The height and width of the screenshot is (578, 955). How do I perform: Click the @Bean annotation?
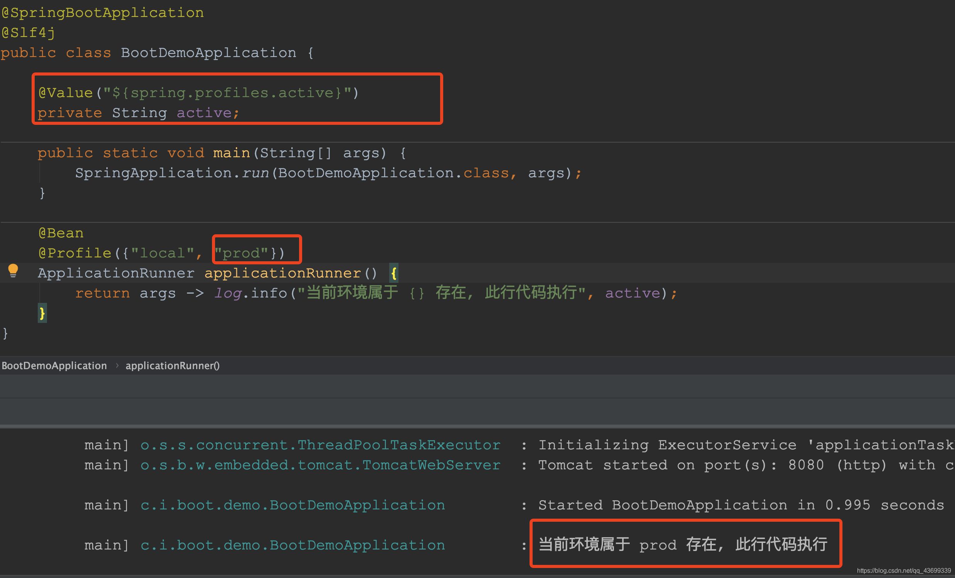click(61, 233)
